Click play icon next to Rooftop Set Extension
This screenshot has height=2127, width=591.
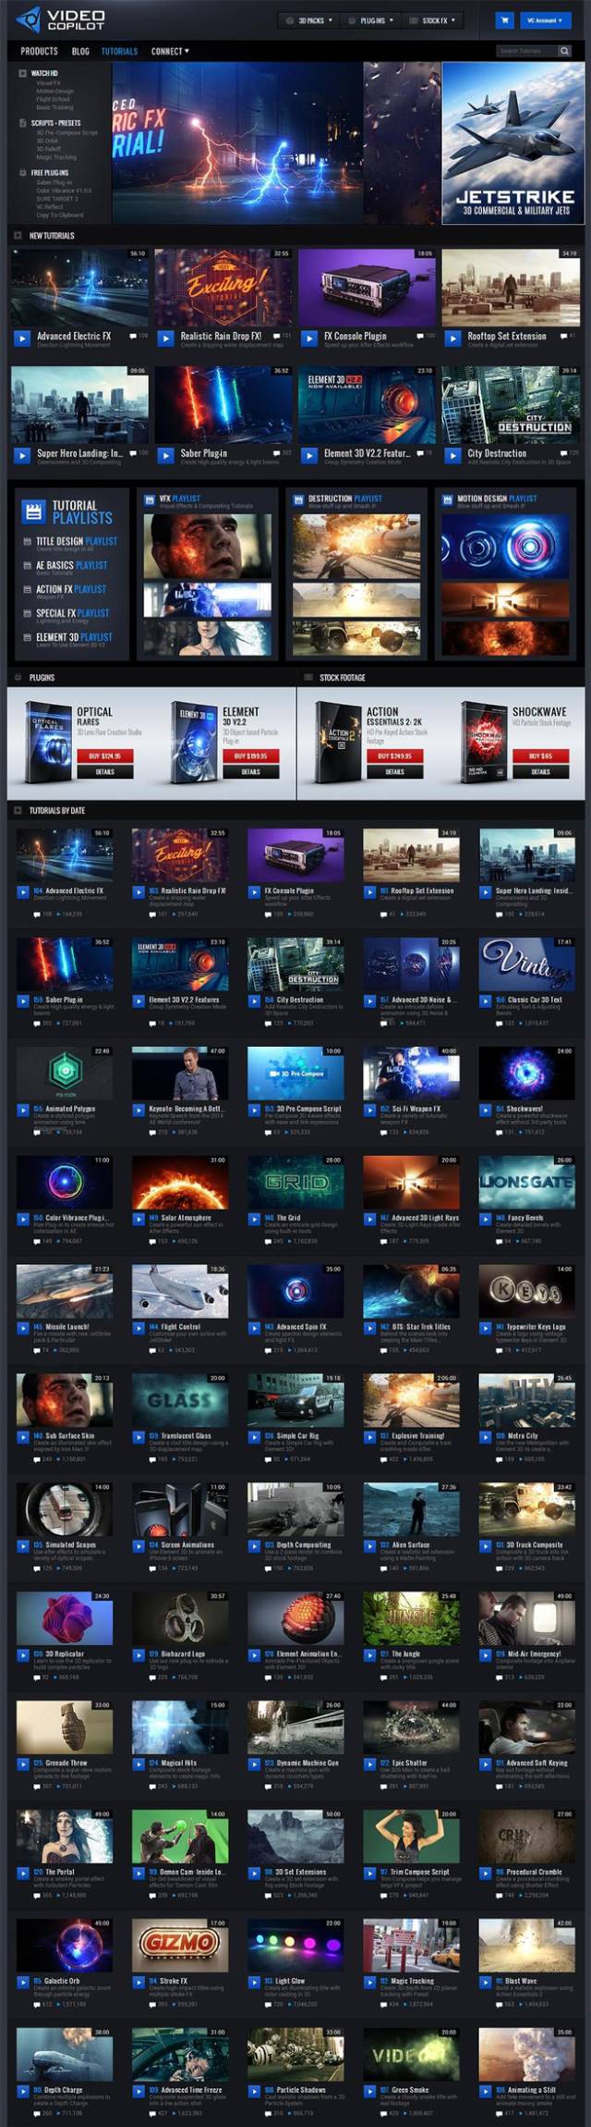[x=452, y=338]
